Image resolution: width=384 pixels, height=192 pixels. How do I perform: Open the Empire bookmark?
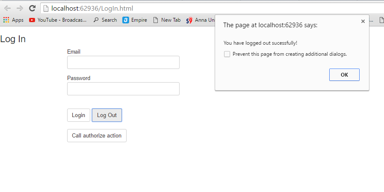pyautogui.click(x=135, y=20)
